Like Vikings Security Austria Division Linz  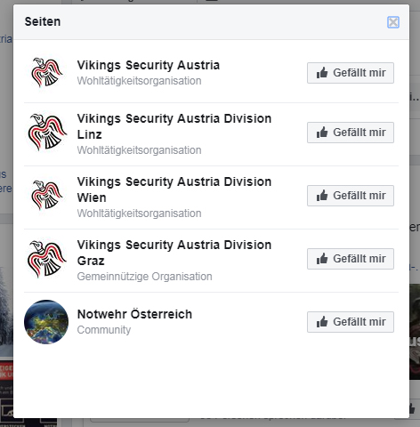(x=351, y=133)
